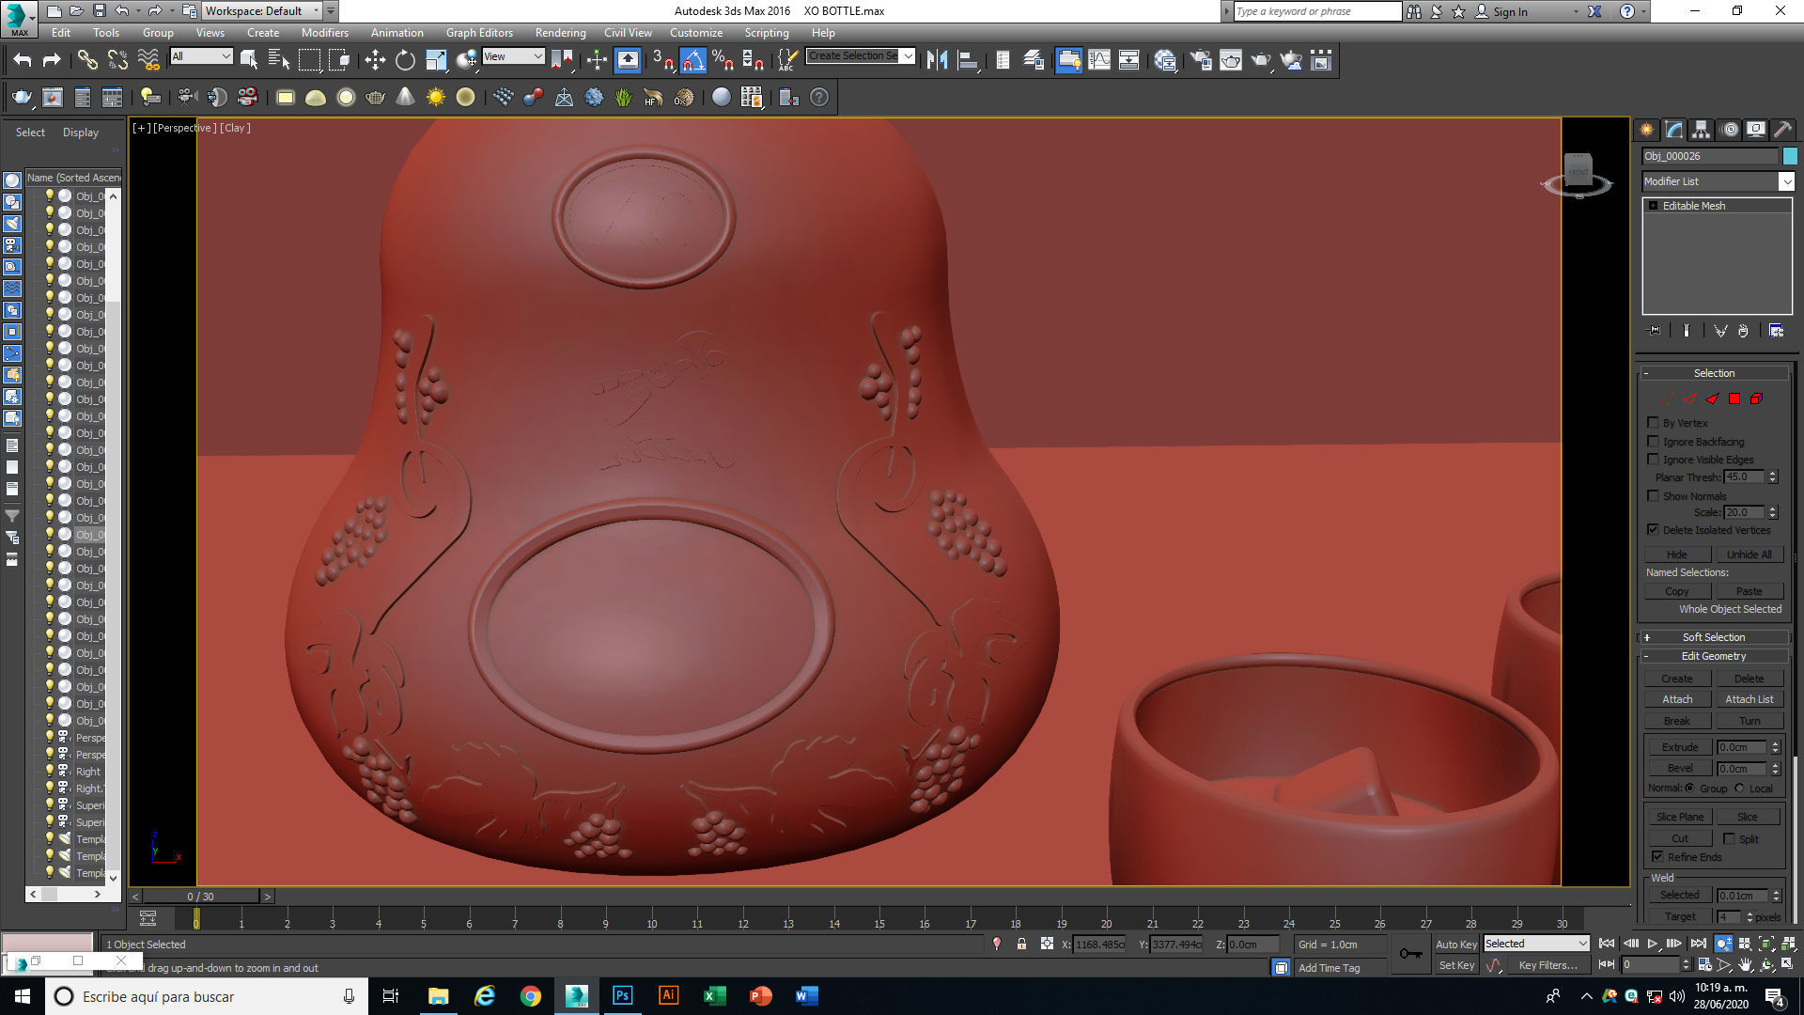Choose the Select and Uniform Scale tool
Image resolution: width=1804 pixels, height=1015 pixels.
436,61
